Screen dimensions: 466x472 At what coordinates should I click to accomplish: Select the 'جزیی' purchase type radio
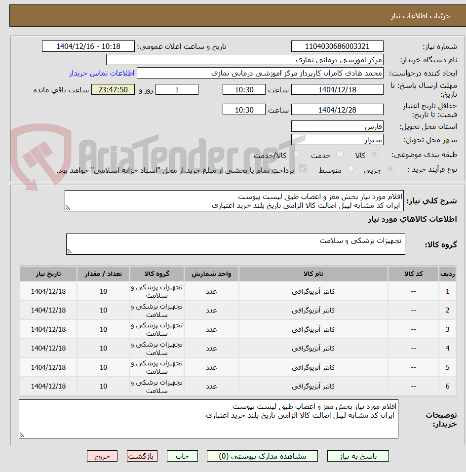pyautogui.click(x=390, y=168)
